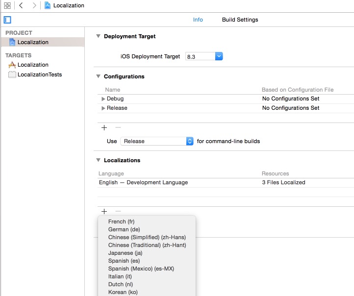The width and height of the screenshot is (354, 296).
Task: Remove localization with the minus button
Action: tap(118, 211)
